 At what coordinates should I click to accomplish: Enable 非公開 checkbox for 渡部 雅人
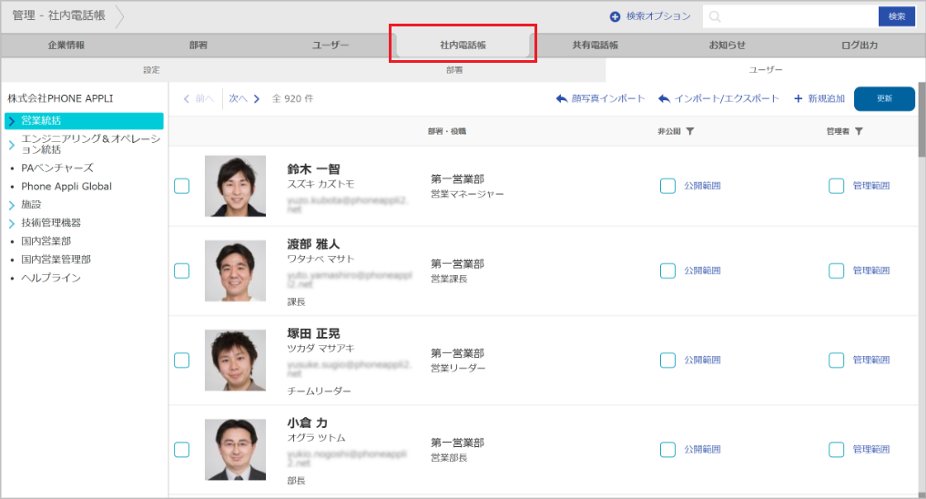(x=667, y=270)
